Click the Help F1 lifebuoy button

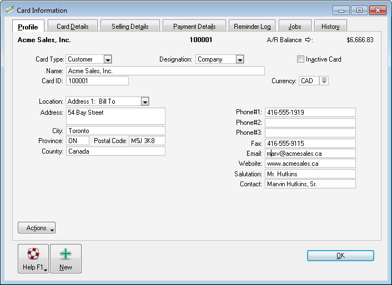33,258
